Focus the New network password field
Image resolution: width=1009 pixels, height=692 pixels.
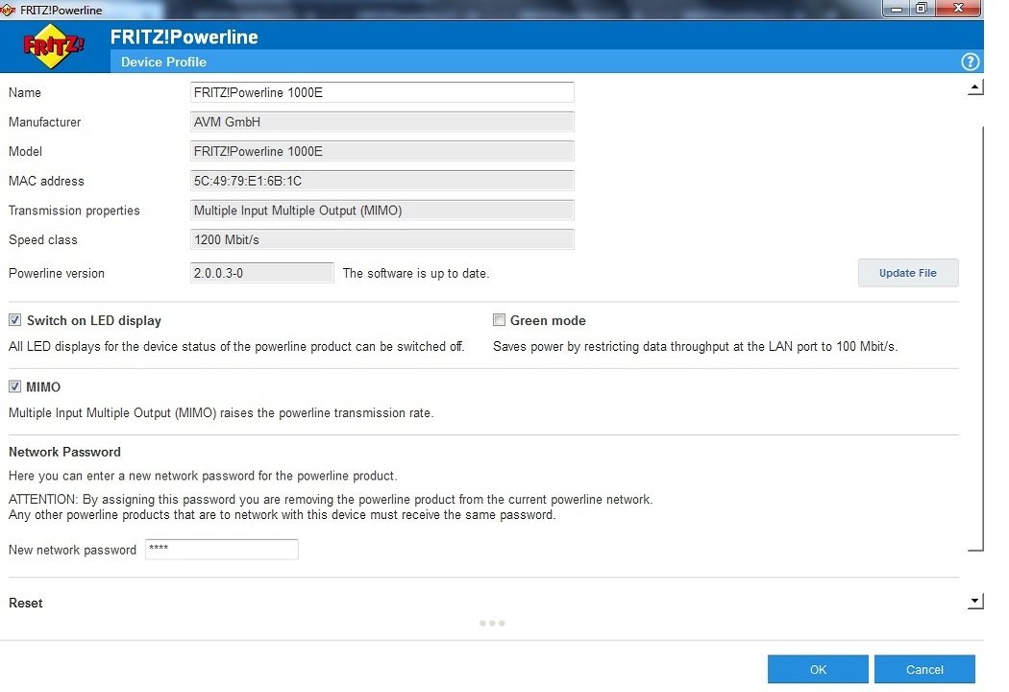coord(222,549)
